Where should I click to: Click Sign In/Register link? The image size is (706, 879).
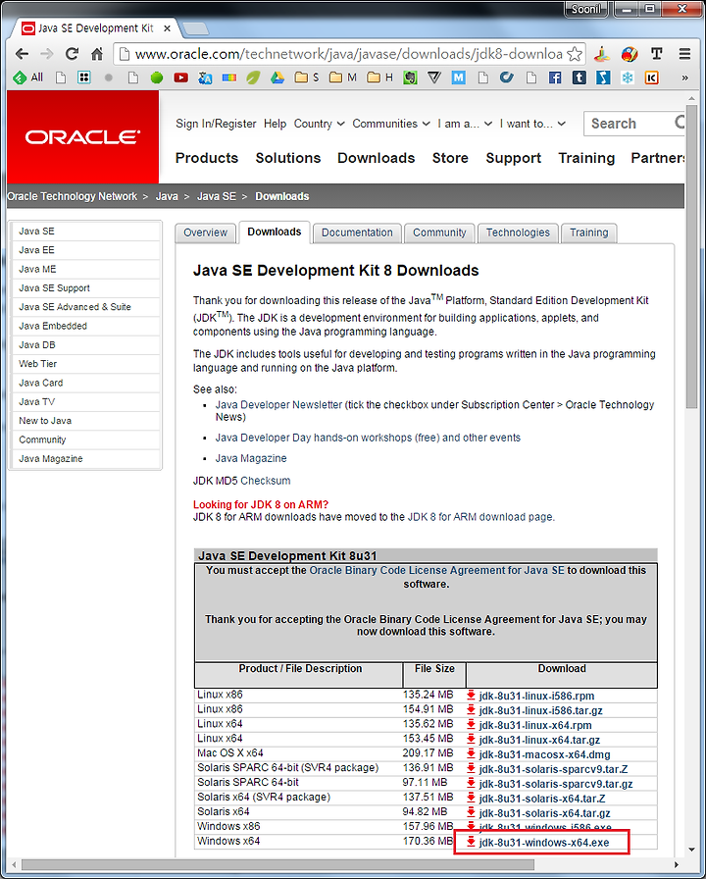coord(216,124)
